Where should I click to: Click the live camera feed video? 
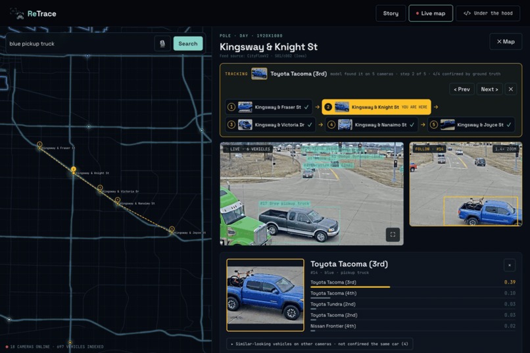[312, 193]
